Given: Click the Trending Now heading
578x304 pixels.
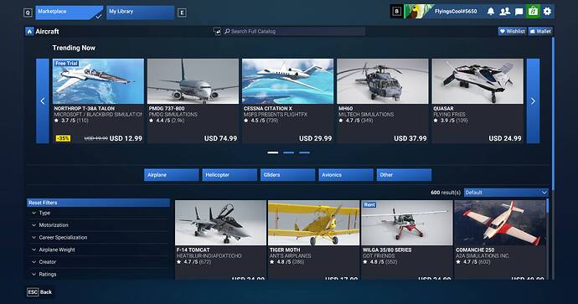Looking at the screenshot, I should click(x=74, y=48).
